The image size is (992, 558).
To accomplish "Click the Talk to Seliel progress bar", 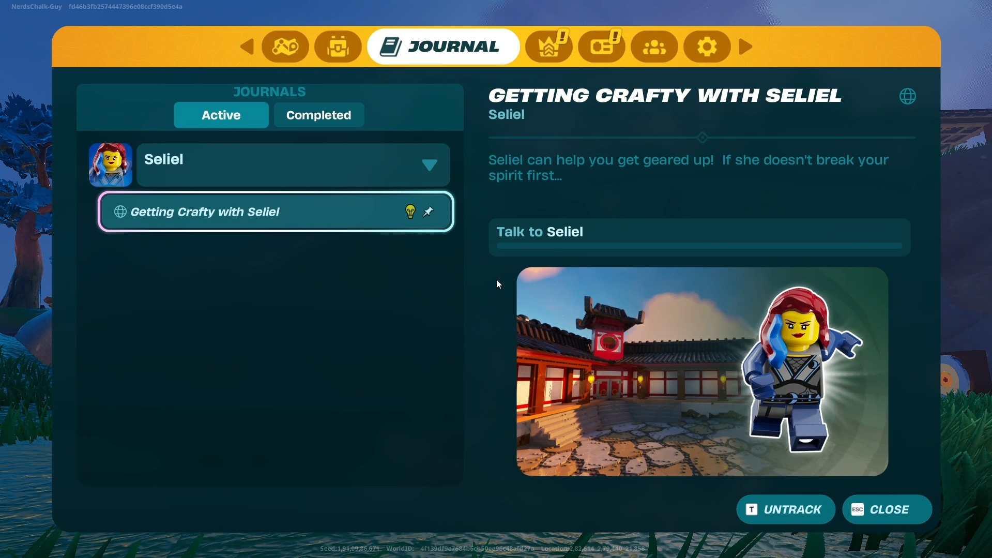I will pyautogui.click(x=699, y=246).
